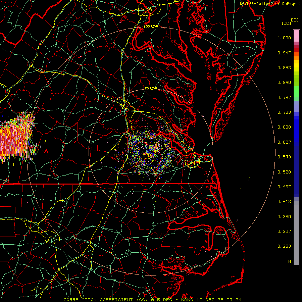This screenshot has height=302, width=302.
Task: Click the DCC label above the color scale
Action: point(295,20)
